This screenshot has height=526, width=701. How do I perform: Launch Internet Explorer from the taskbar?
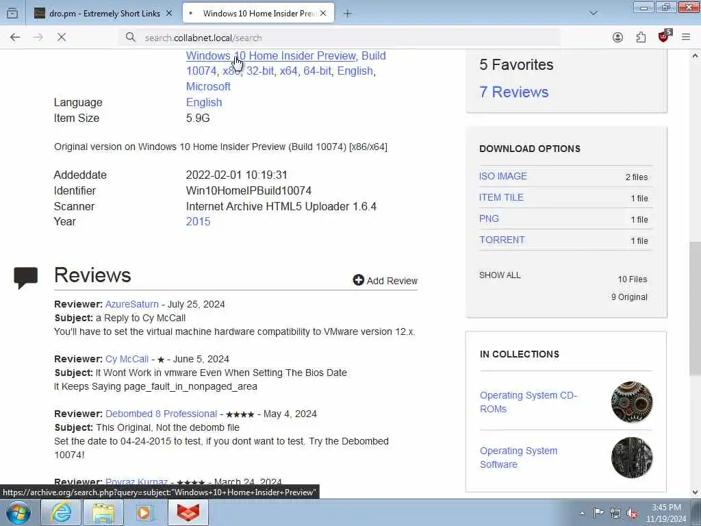coord(60,512)
